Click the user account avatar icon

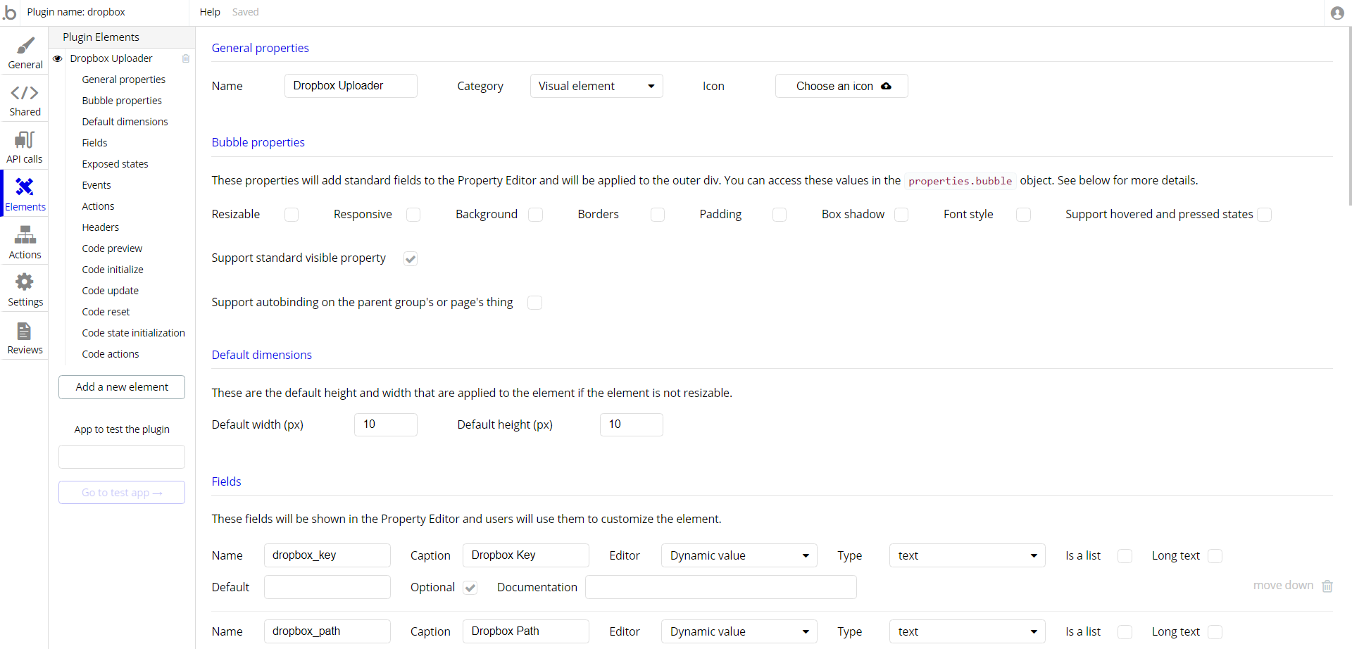[1337, 13]
